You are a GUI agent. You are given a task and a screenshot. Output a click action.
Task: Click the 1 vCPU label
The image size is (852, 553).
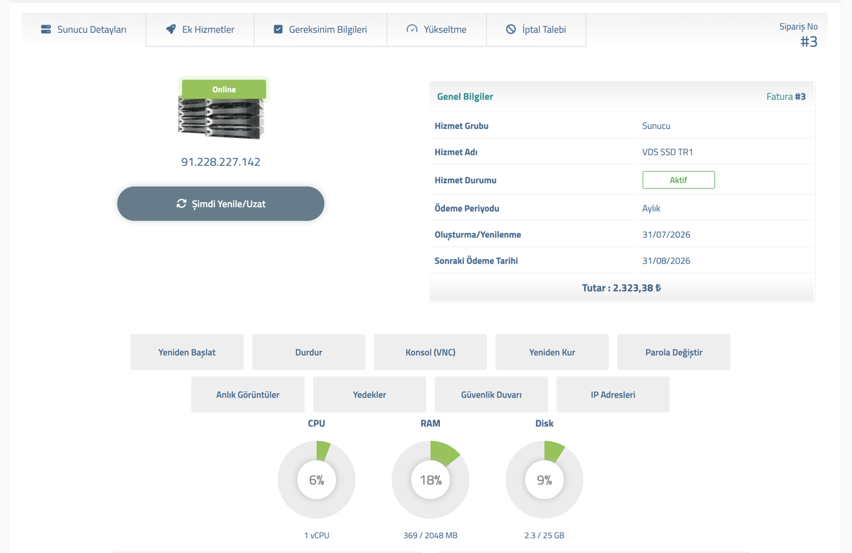click(317, 536)
